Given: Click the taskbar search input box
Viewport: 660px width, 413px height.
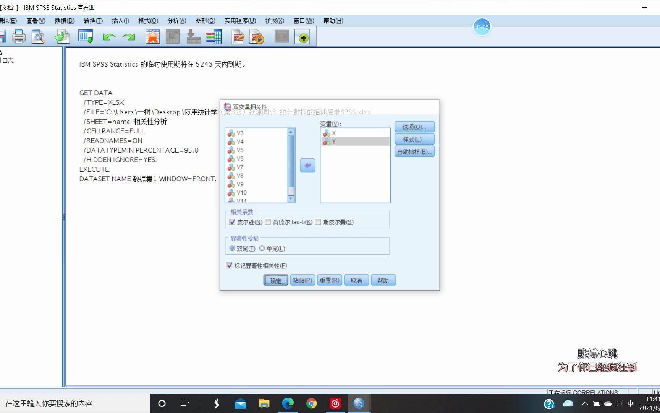Looking at the screenshot, I should tap(75, 403).
